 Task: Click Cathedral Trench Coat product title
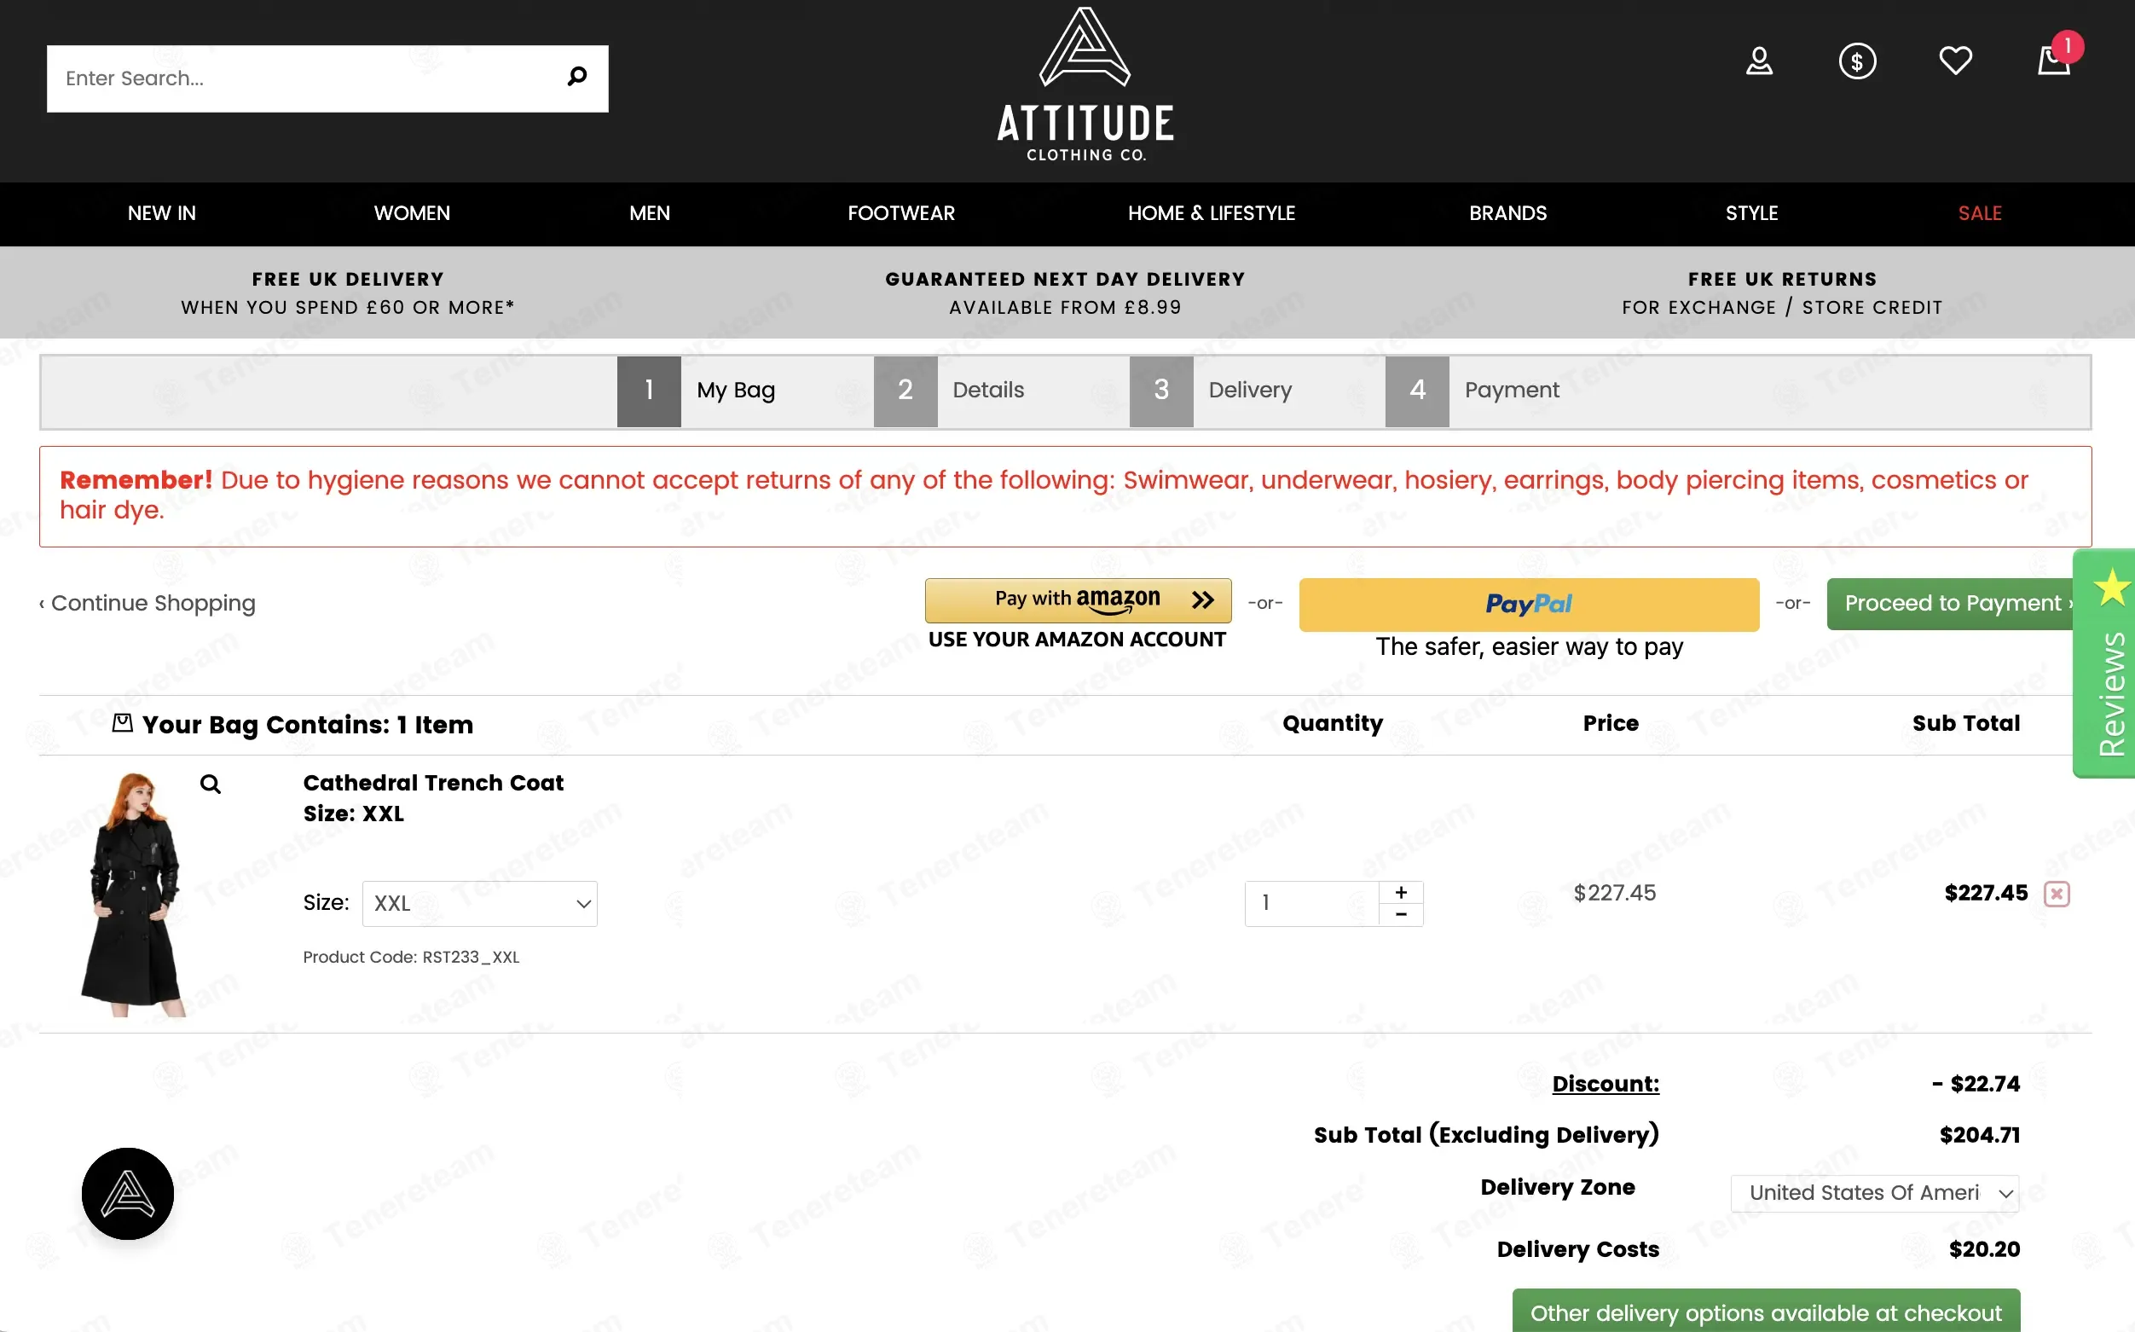[433, 782]
